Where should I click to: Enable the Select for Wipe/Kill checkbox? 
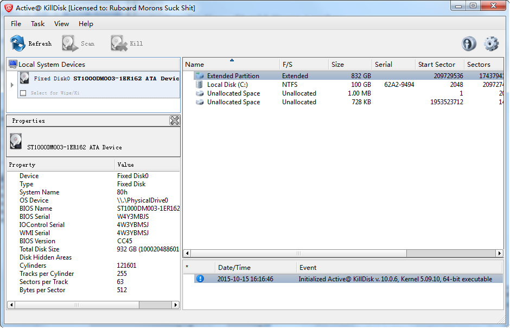coord(23,93)
